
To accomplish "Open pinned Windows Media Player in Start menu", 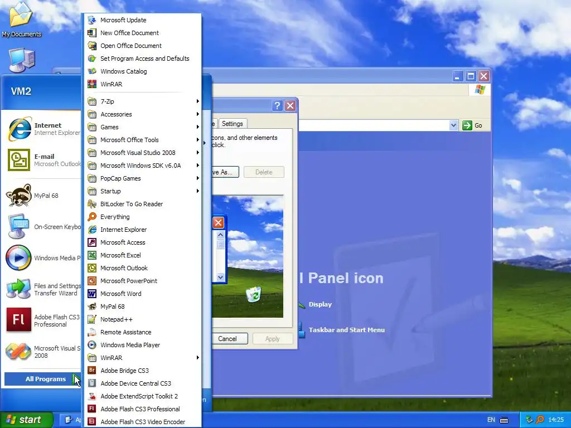I will [42, 258].
